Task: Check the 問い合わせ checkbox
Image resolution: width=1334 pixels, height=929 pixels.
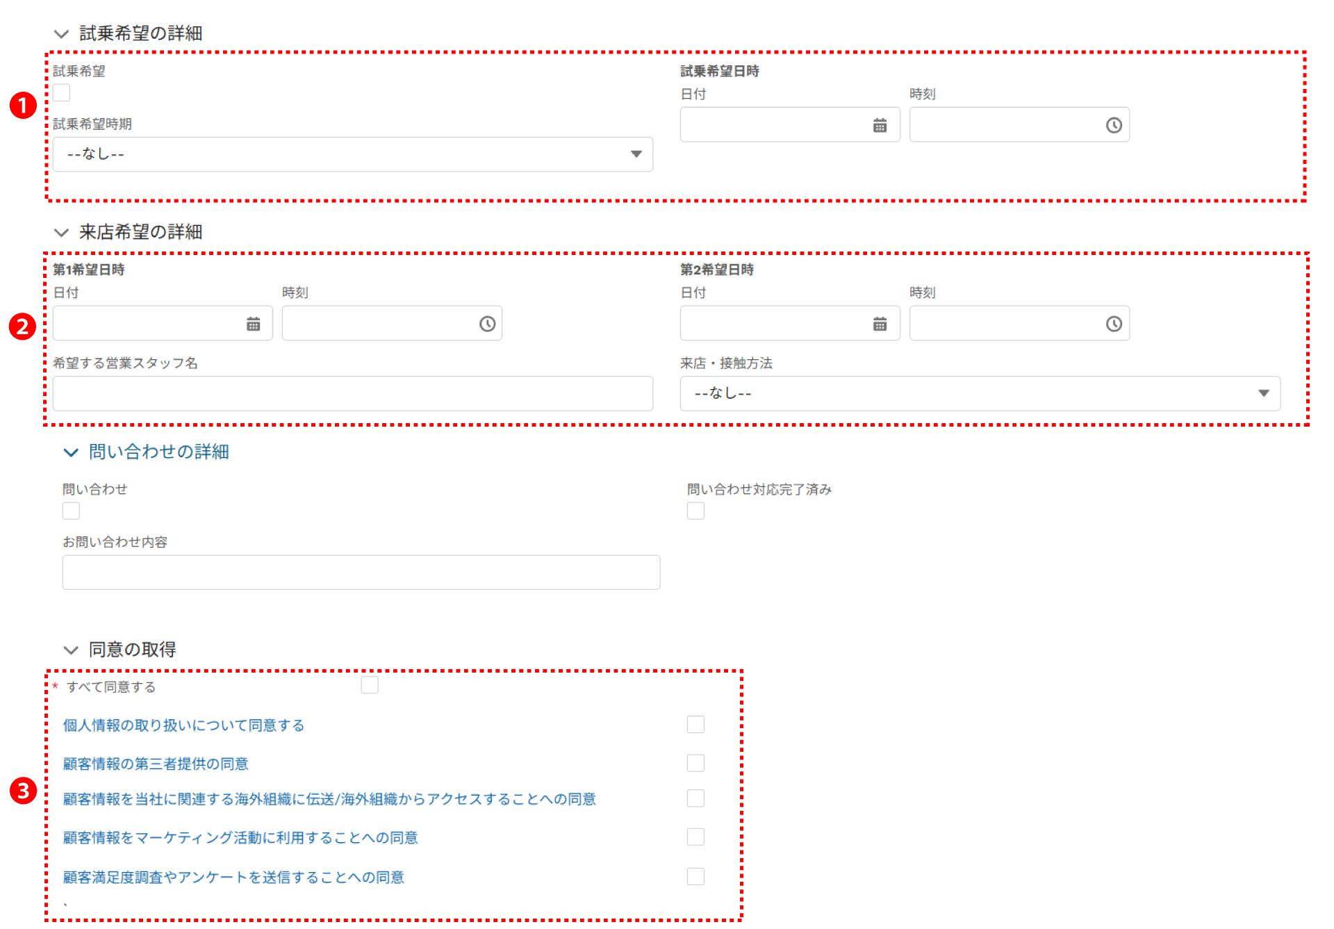Action: pos(71,511)
